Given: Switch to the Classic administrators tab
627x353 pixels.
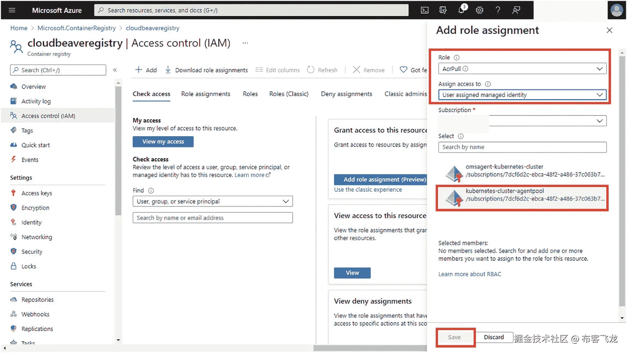Looking at the screenshot, I should pyautogui.click(x=406, y=94).
